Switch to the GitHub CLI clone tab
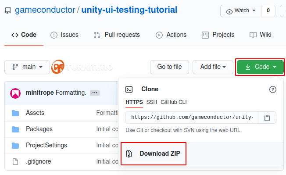The width and height of the screenshot is (286, 175). coord(174,102)
